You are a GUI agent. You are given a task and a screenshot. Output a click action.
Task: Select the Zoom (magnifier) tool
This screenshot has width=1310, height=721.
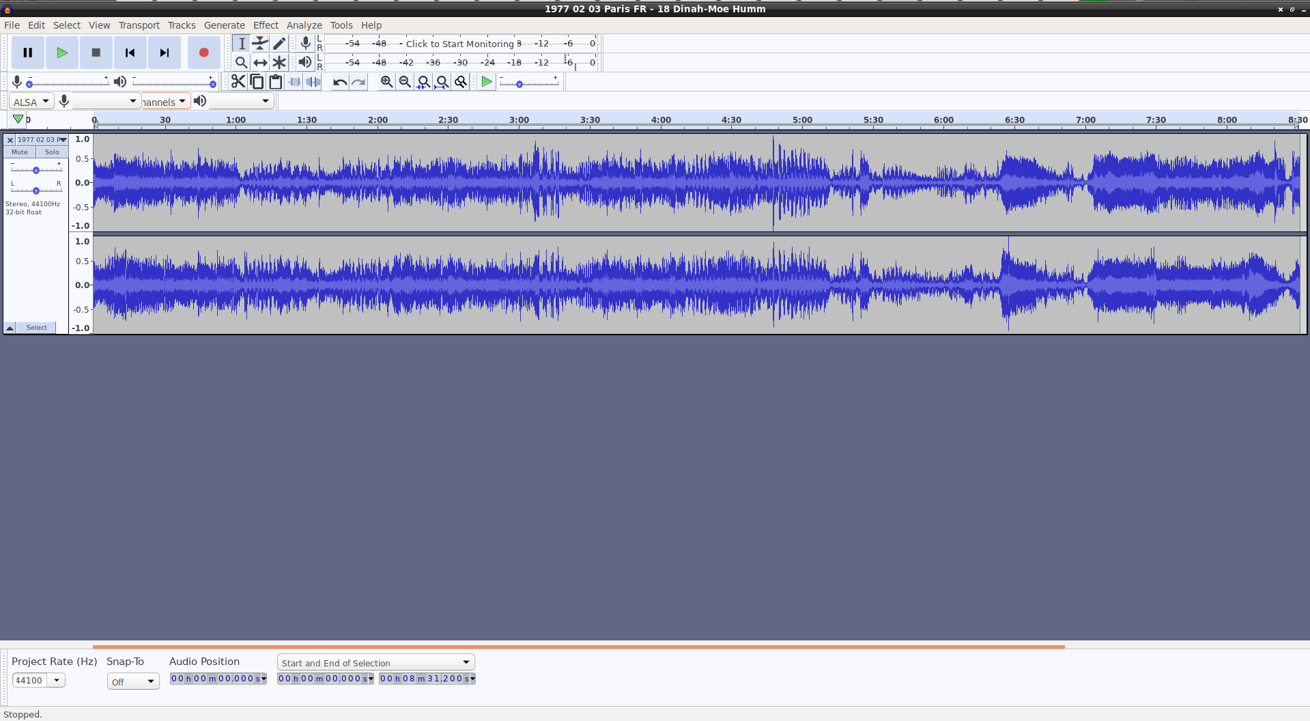(x=242, y=62)
